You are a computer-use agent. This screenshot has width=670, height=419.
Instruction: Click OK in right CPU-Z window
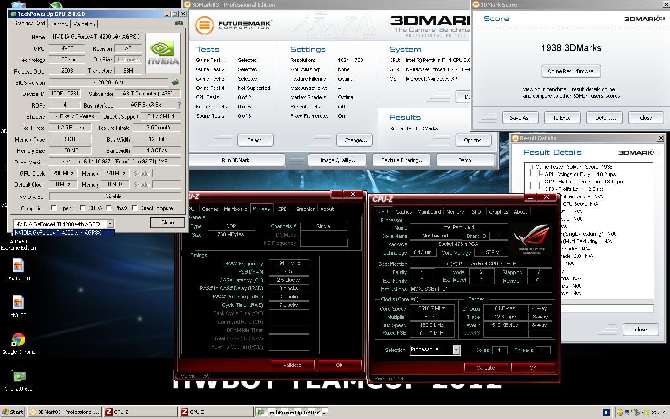click(x=533, y=368)
